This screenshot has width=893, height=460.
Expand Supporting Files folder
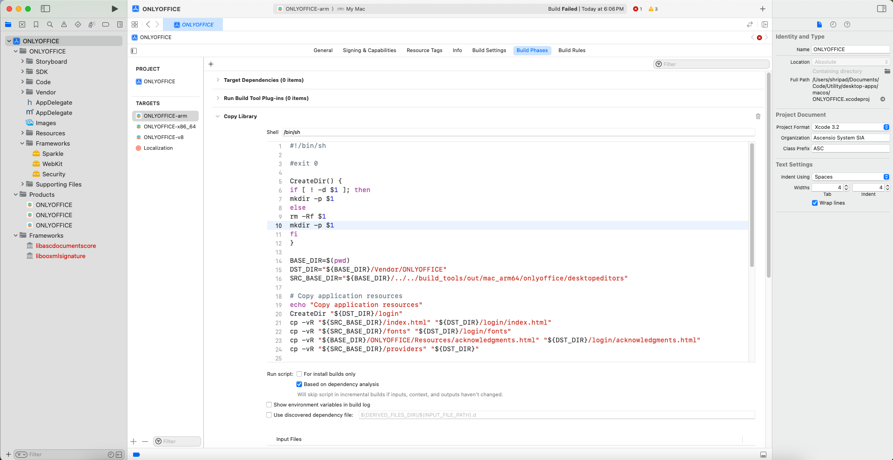22,184
